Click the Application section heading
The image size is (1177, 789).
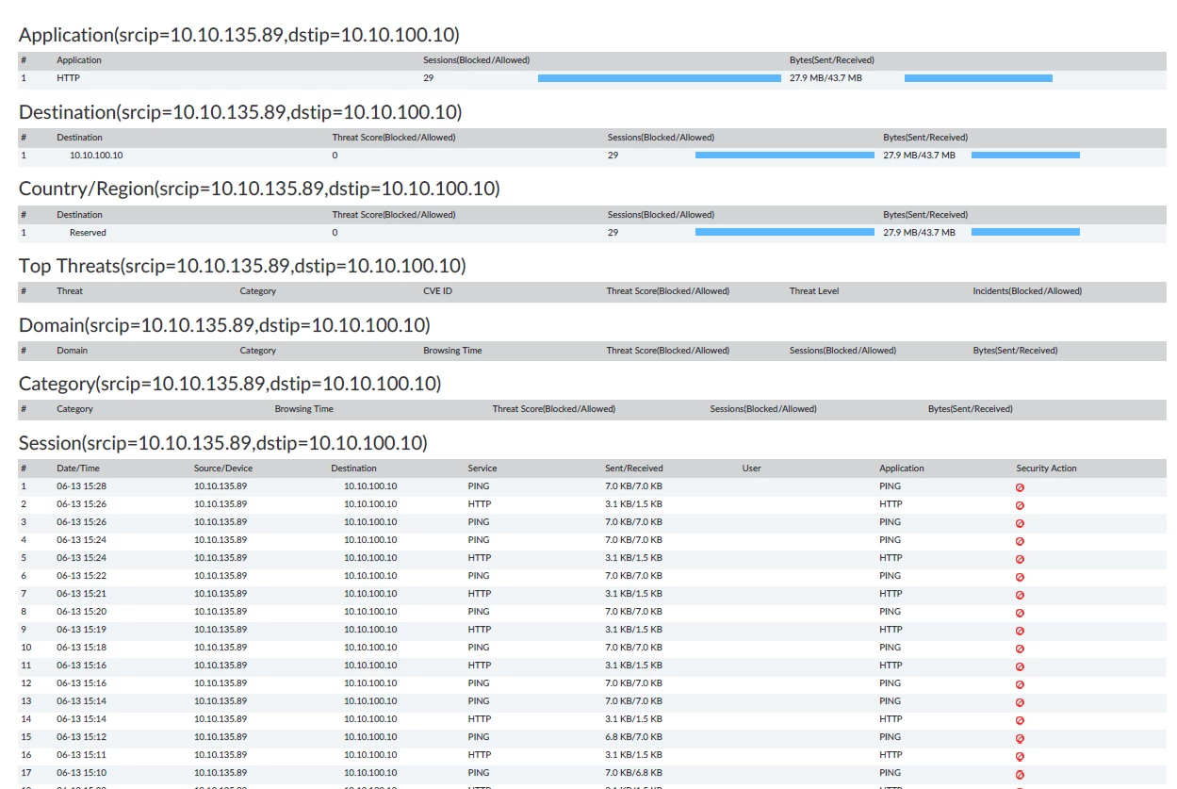point(239,35)
